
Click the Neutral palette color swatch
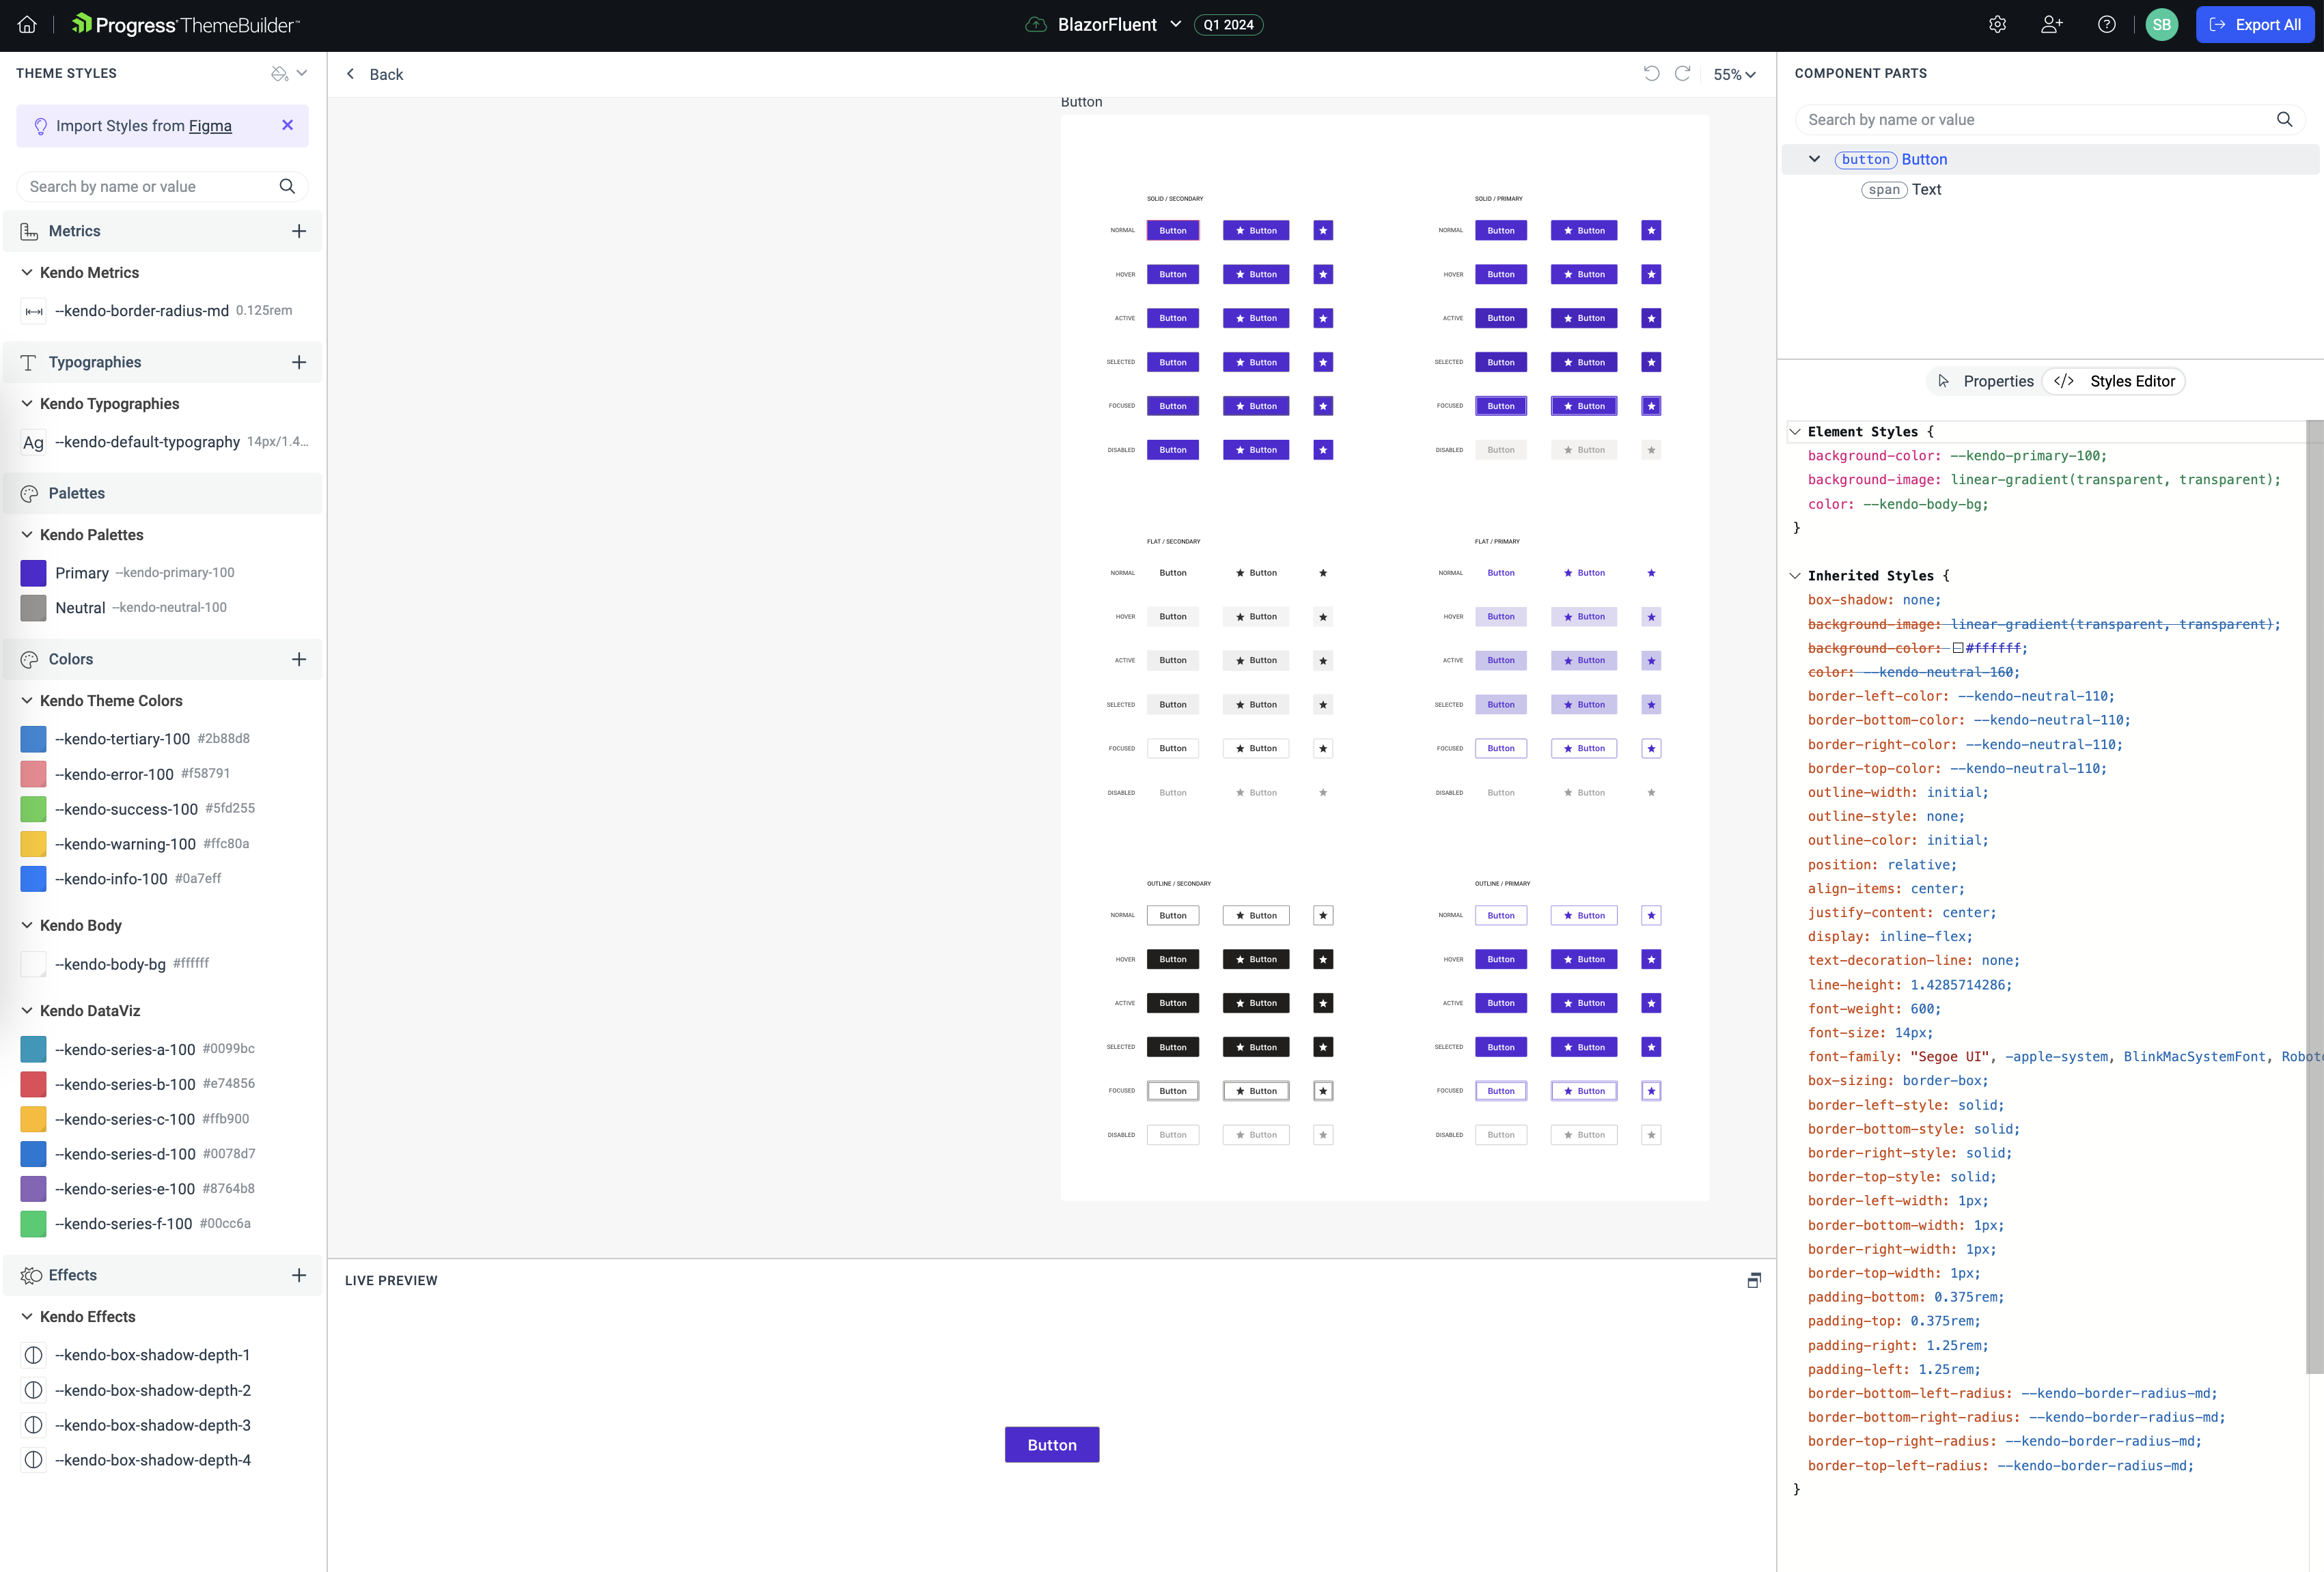pos(34,608)
